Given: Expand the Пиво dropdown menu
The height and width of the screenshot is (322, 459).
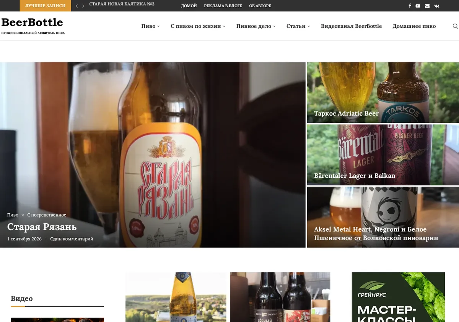Looking at the screenshot, I should tap(150, 26).
